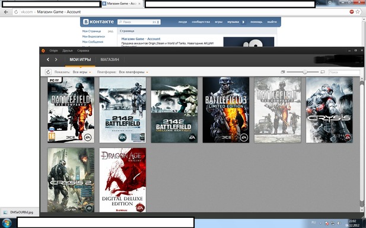
Task: Click the Origin library search field
Action: click(344, 72)
